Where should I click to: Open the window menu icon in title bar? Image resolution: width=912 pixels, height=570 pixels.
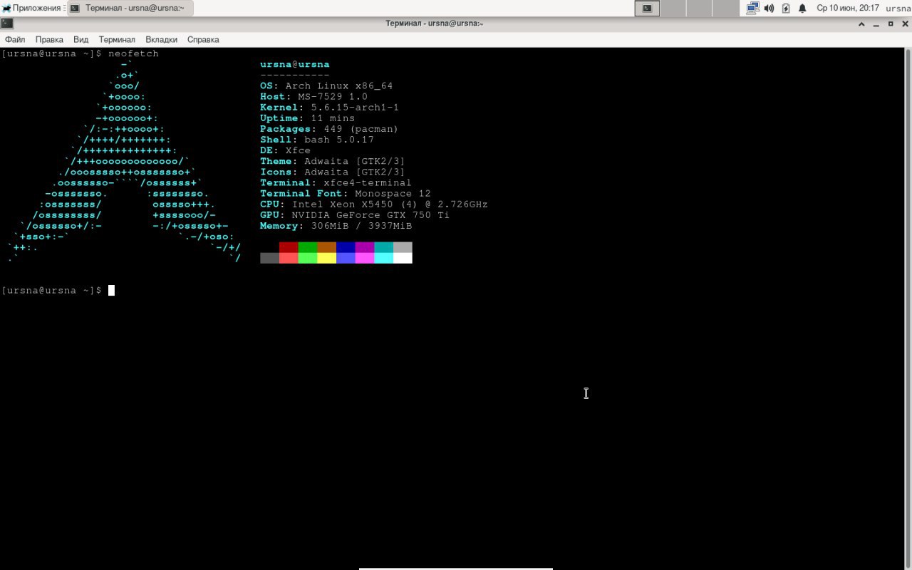coord(7,24)
